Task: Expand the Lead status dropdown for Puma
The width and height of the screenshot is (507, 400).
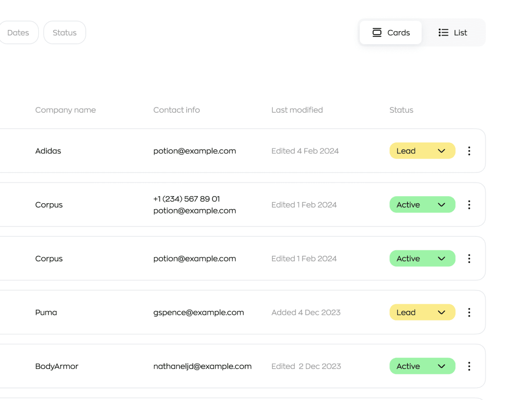Action: 422,312
